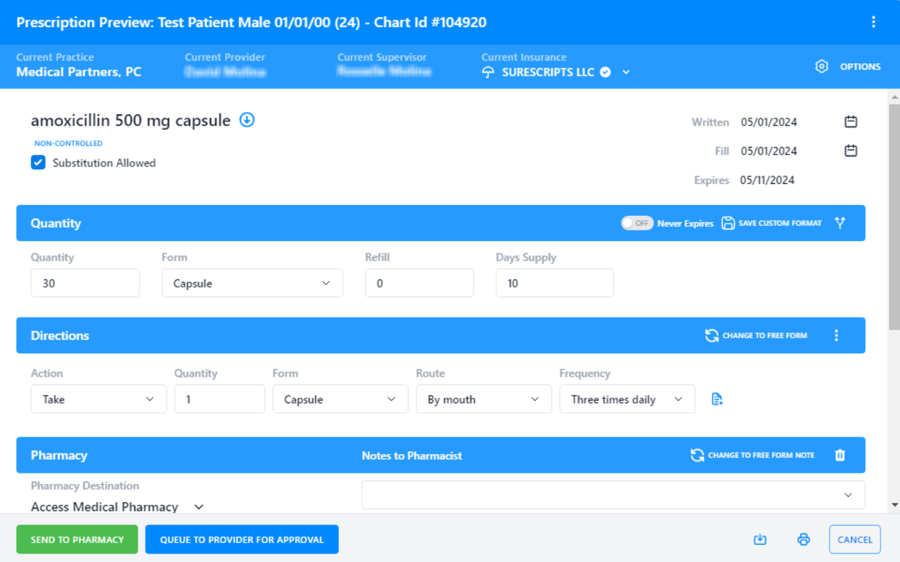Click the Cancel button
Image resolution: width=900 pixels, height=562 pixels.
click(855, 540)
